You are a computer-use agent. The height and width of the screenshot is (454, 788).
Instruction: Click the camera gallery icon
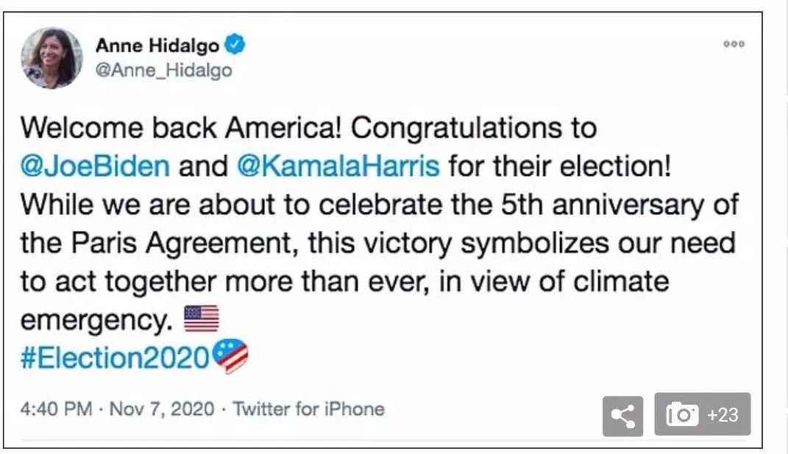coord(682,415)
